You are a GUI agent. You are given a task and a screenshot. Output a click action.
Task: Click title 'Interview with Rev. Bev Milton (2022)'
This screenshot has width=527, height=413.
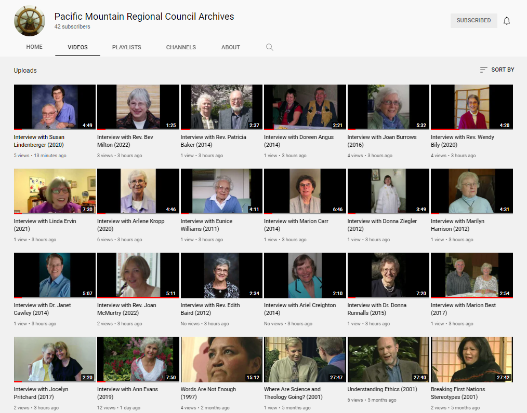pos(125,141)
